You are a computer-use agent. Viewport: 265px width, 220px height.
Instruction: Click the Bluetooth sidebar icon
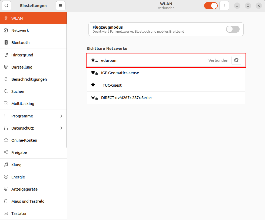(x=6, y=43)
